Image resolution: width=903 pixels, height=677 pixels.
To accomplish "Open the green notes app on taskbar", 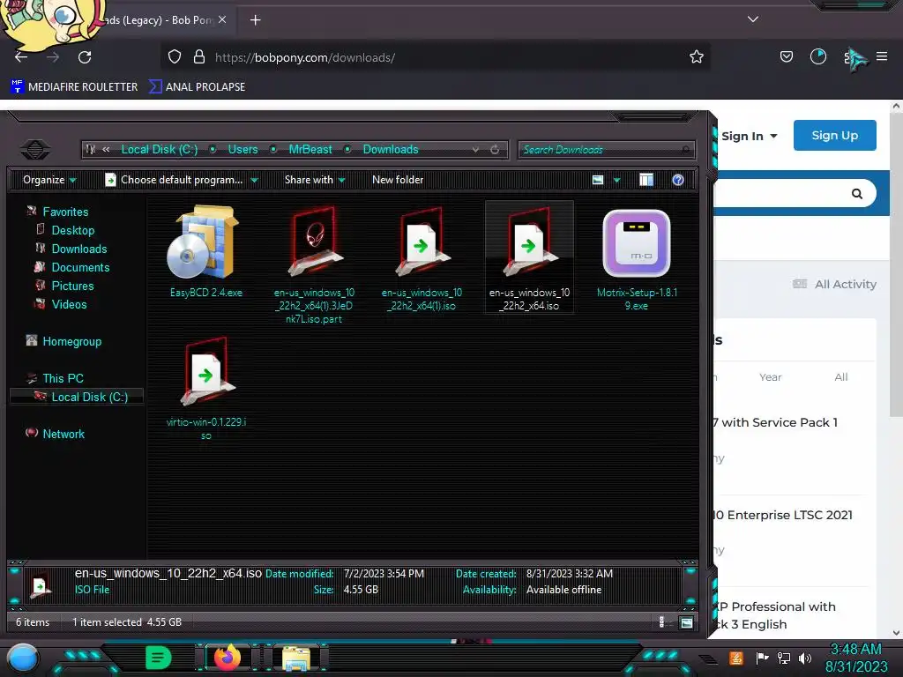I will (x=159, y=658).
